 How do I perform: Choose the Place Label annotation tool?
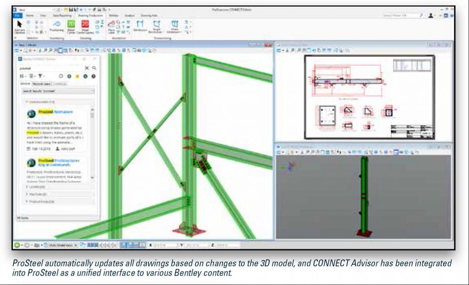[111, 27]
